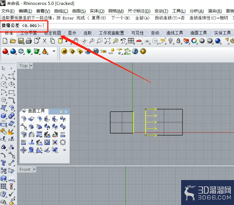Open the 编辑(E) menu
Viewport: 234px width, 205px height.
pyautogui.click(x=25, y=11)
